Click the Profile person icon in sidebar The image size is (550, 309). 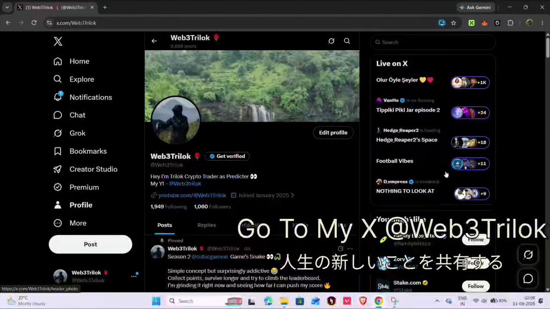[x=58, y=205]
